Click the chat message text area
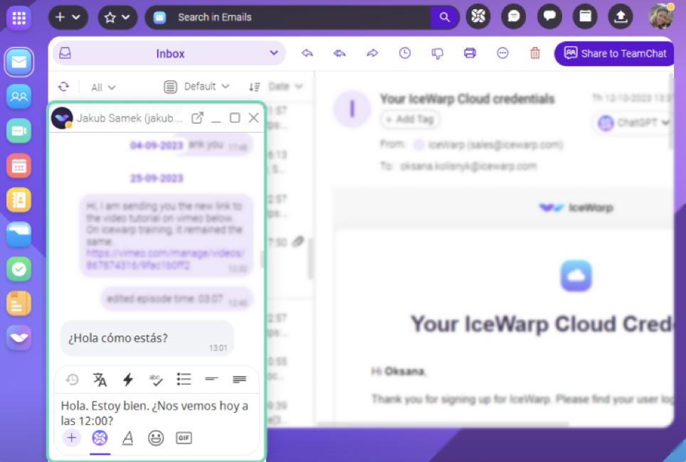Viewport: 686px width, 462px height. pyautogui.click(x=157, y=413)
